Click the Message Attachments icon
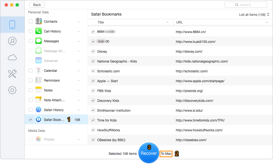The image size is (273, 166). 38,51
